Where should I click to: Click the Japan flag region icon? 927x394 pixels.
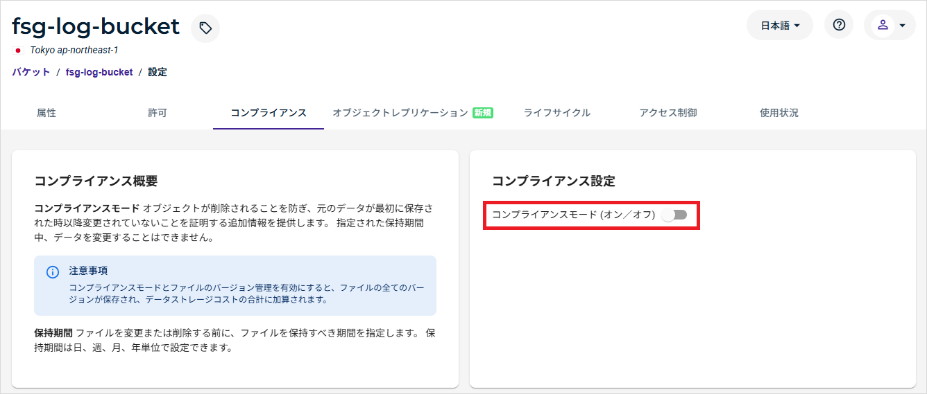tap(18, 51)
